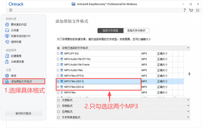202x128 pixels.
Task: Select 添加原始文件格式 in the sidebar
Action: click(21, 81)
